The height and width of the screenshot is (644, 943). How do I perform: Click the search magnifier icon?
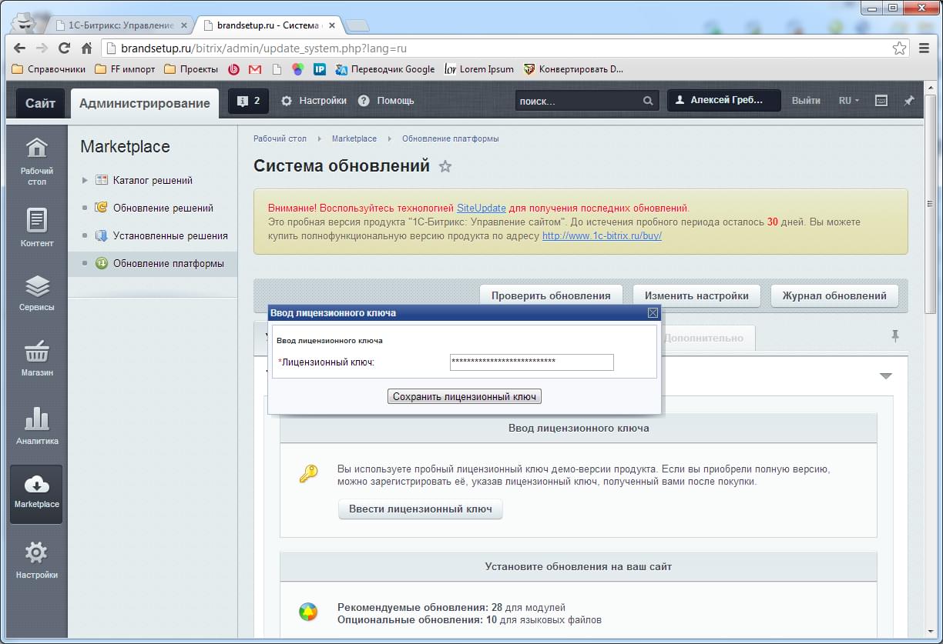click(x=648, y=101)
